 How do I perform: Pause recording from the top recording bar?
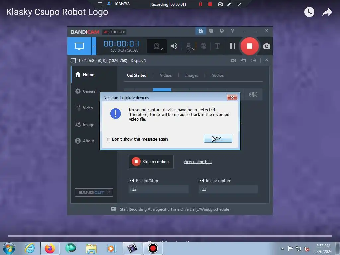(x=200, y=4)
